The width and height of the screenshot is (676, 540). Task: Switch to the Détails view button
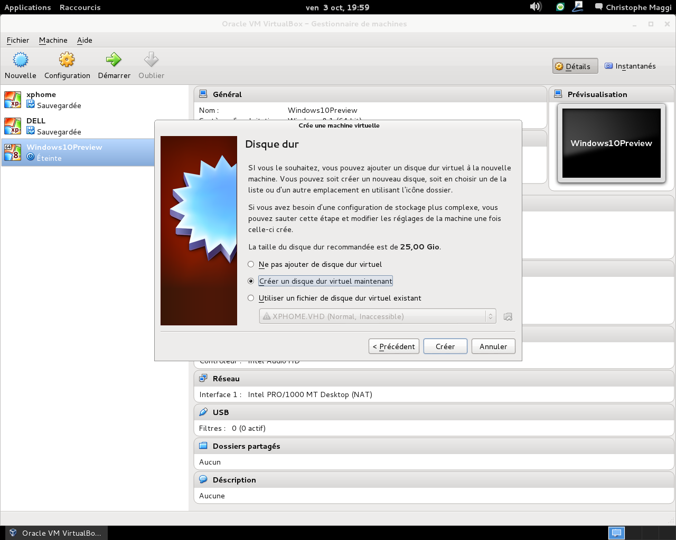tap(575, 66)
